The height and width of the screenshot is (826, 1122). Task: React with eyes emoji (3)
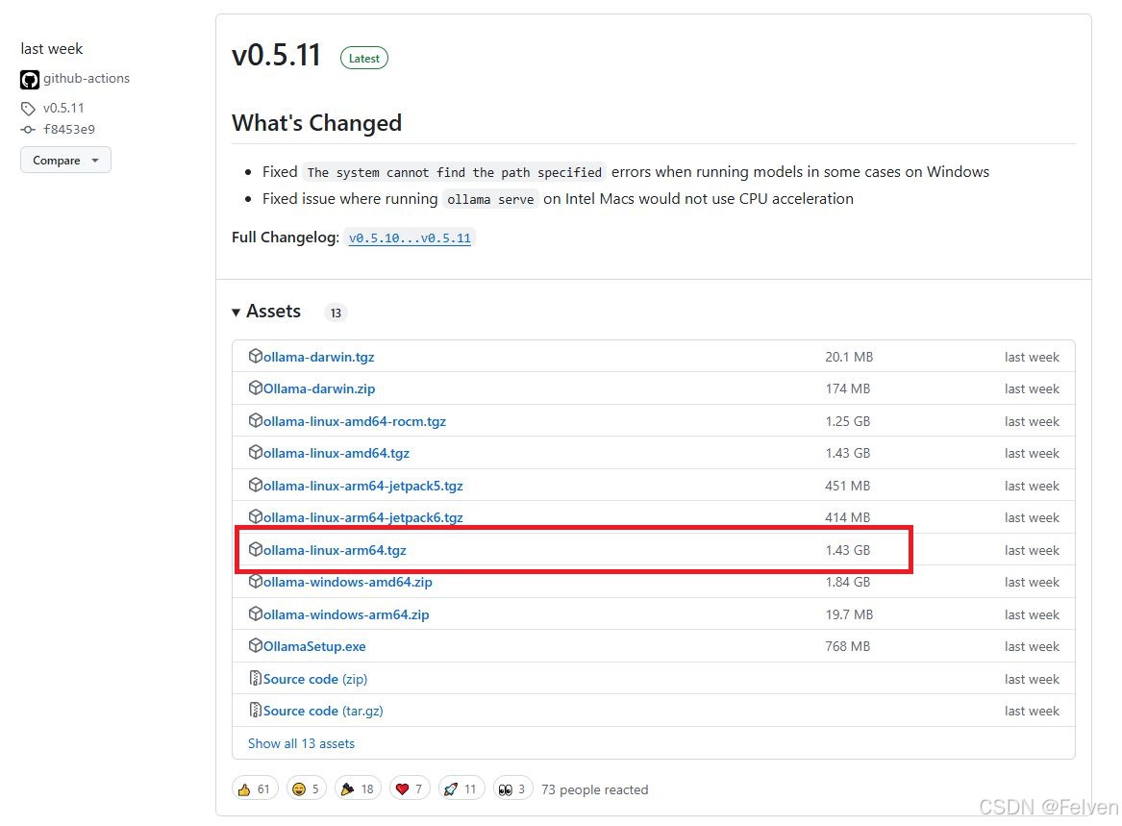[512, 788]
